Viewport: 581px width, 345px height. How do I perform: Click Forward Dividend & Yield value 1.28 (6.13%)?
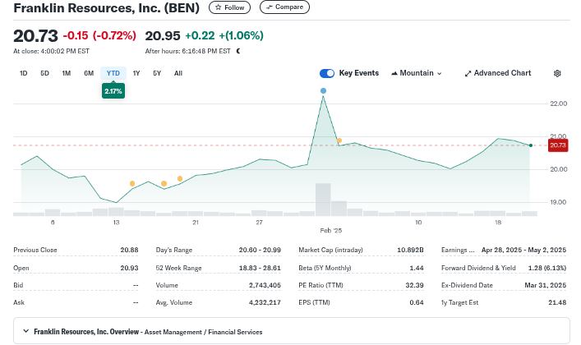pos(547,268)
